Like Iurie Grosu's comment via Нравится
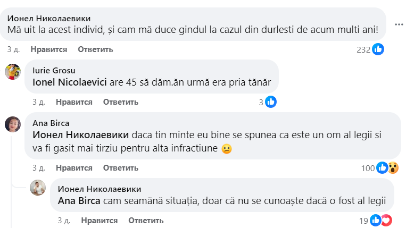This screenshot has width=406, height=228. point(74,102)
